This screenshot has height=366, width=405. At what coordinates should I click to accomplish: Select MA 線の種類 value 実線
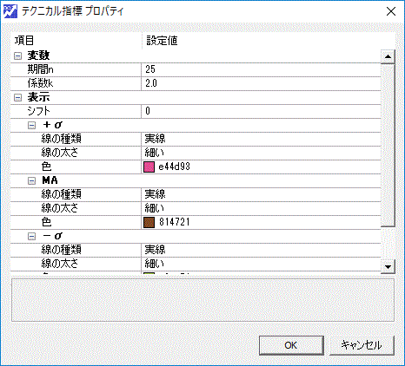(x=261, y=194)
